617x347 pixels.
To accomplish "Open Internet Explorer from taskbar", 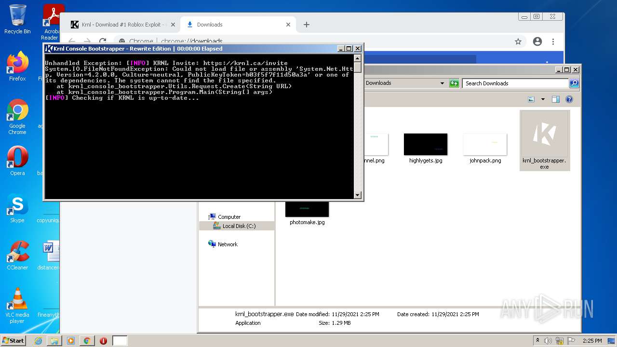I will coord(38,341).
